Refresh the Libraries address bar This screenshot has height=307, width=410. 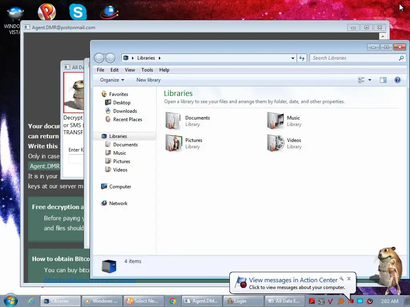click(x=302, y=58)
